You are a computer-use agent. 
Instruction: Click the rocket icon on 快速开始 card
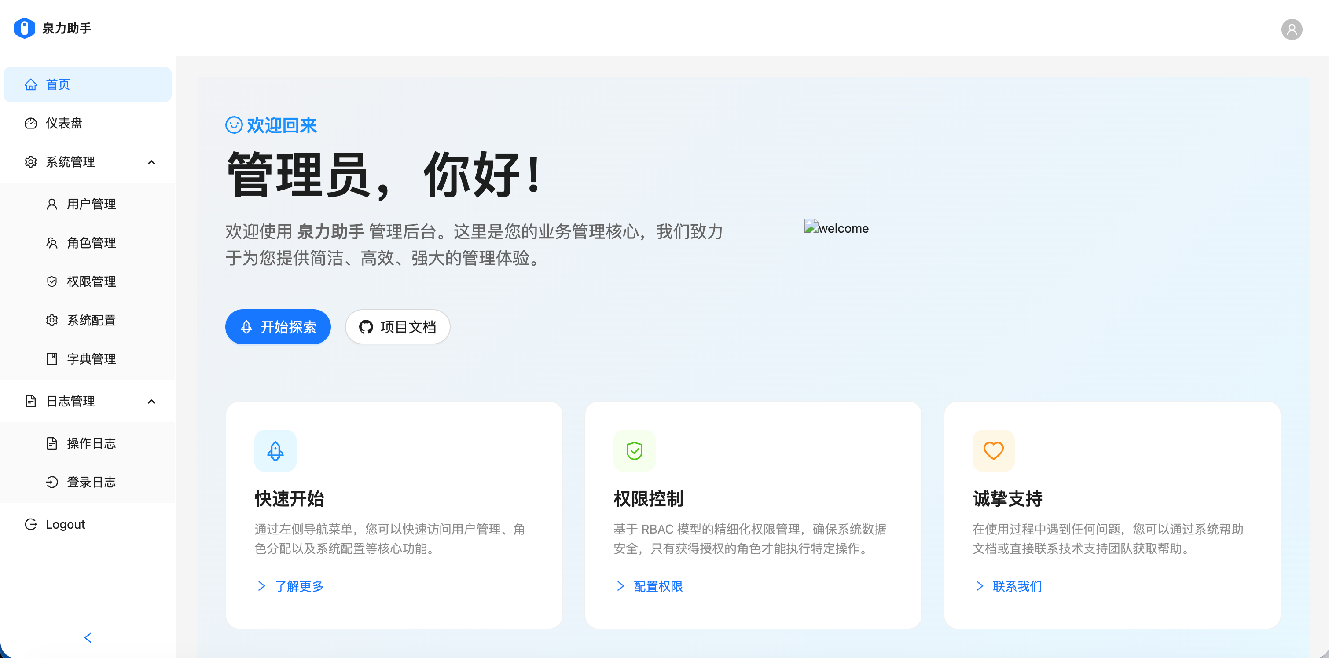coord(275,451)
